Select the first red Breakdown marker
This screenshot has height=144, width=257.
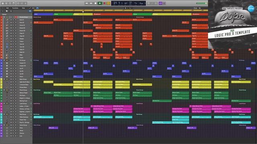point(113,14)
